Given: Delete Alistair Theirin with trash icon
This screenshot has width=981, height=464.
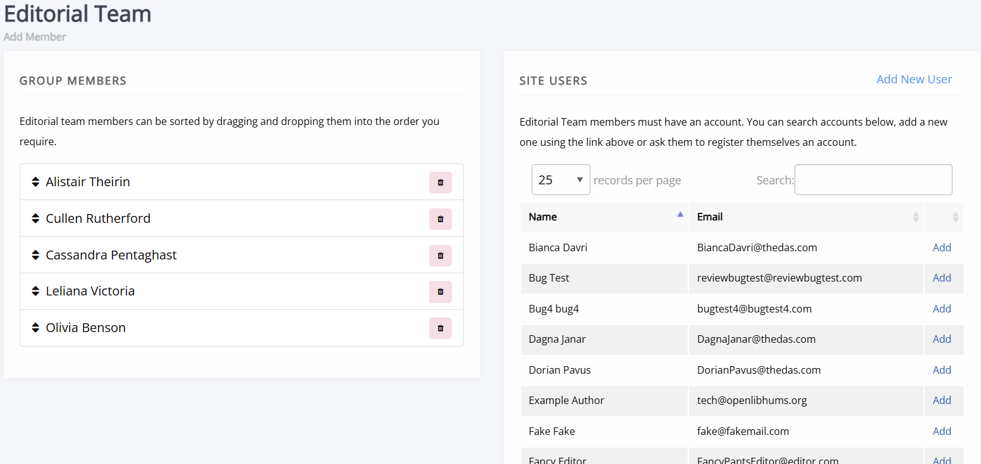Looking at the screenshot, I should (441, 182).
